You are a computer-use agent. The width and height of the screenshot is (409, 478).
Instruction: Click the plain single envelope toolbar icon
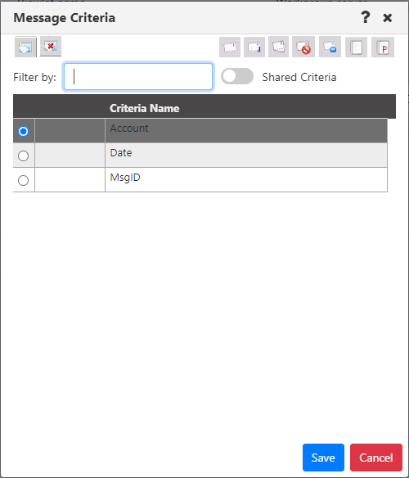pos(230,47)
